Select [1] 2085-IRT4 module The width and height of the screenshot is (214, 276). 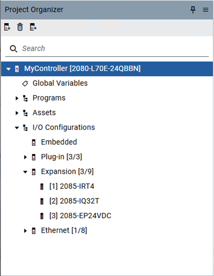(x=72, y=186)
